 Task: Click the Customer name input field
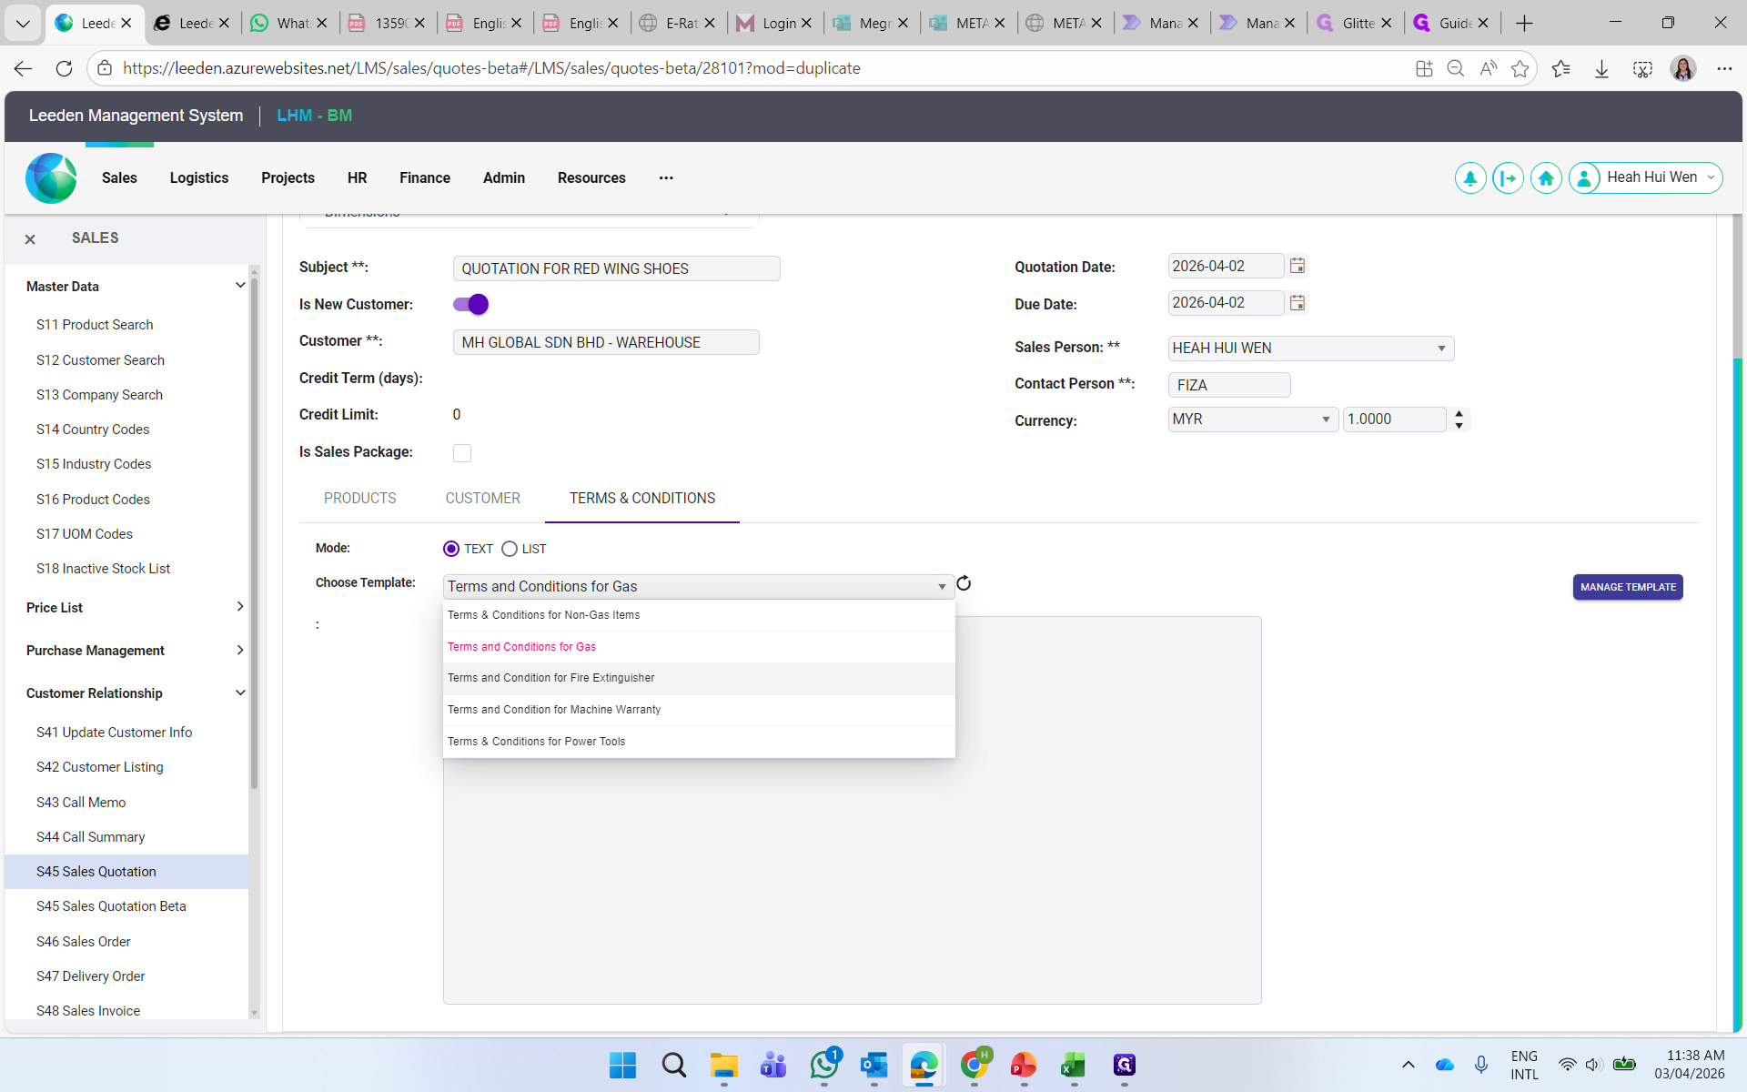click(606, 342)
